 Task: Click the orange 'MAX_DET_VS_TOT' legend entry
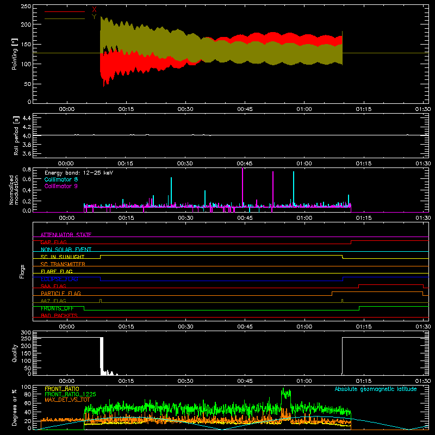67,400
